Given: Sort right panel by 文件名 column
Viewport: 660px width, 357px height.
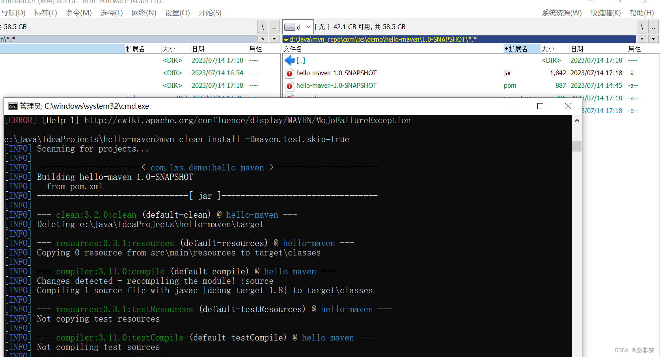Looking at the screenshot, I should [393, 49].
